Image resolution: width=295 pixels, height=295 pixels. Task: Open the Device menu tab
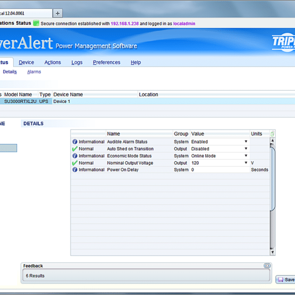(x=26, y=62)
